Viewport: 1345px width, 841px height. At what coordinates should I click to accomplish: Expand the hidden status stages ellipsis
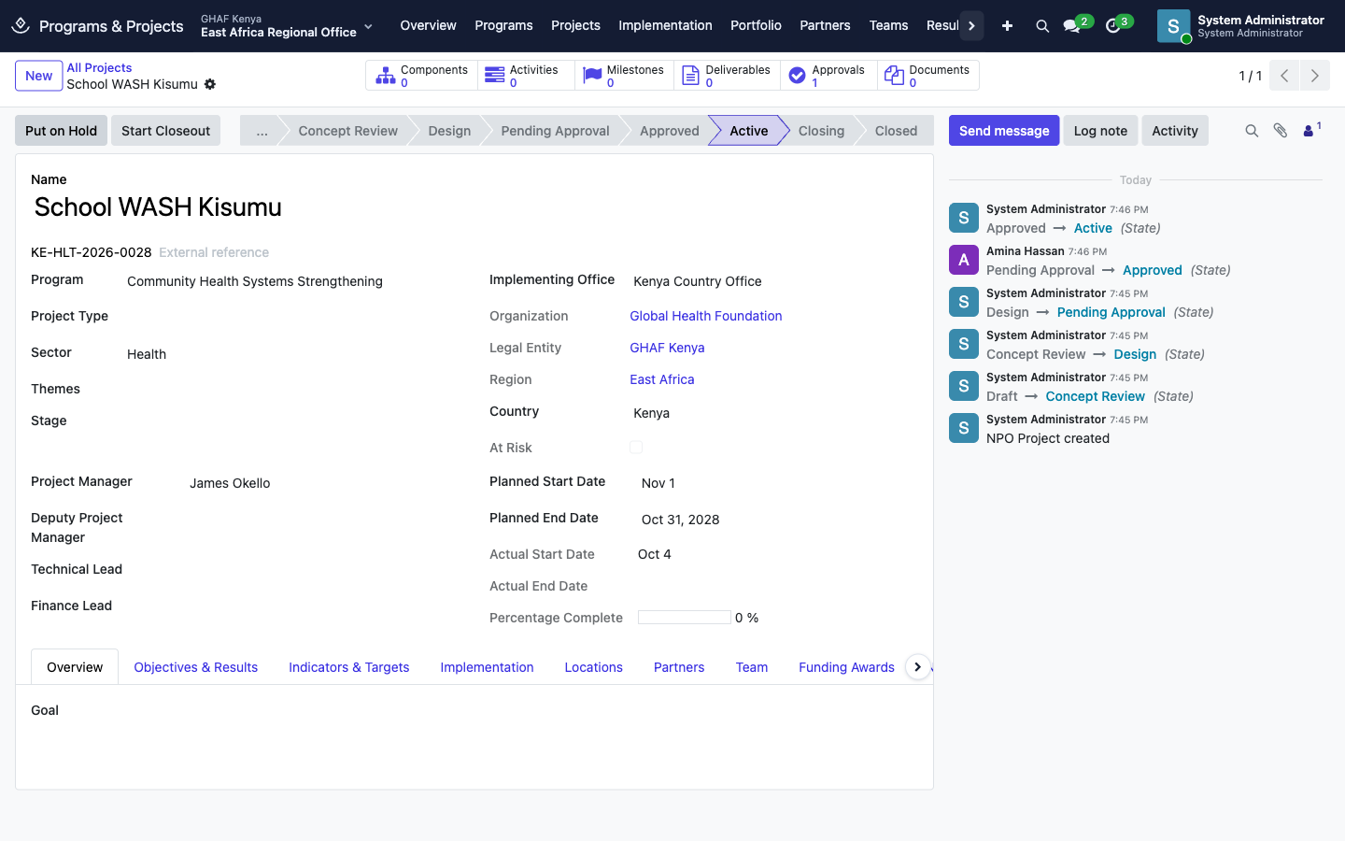pyautogui.click(x=262, y=131)
